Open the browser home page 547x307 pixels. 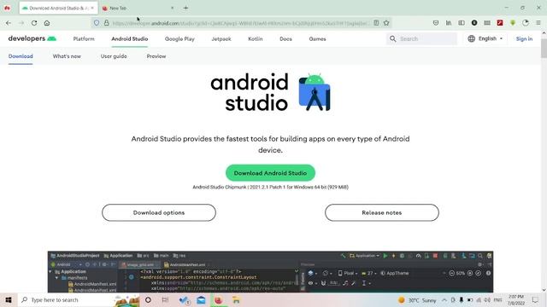tap(47, 23)
